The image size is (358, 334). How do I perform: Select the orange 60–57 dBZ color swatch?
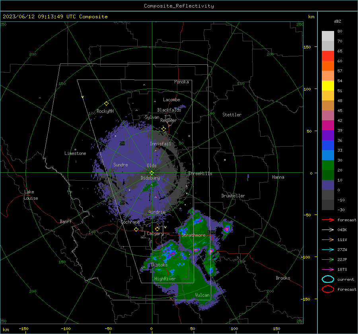click(328, 66)
